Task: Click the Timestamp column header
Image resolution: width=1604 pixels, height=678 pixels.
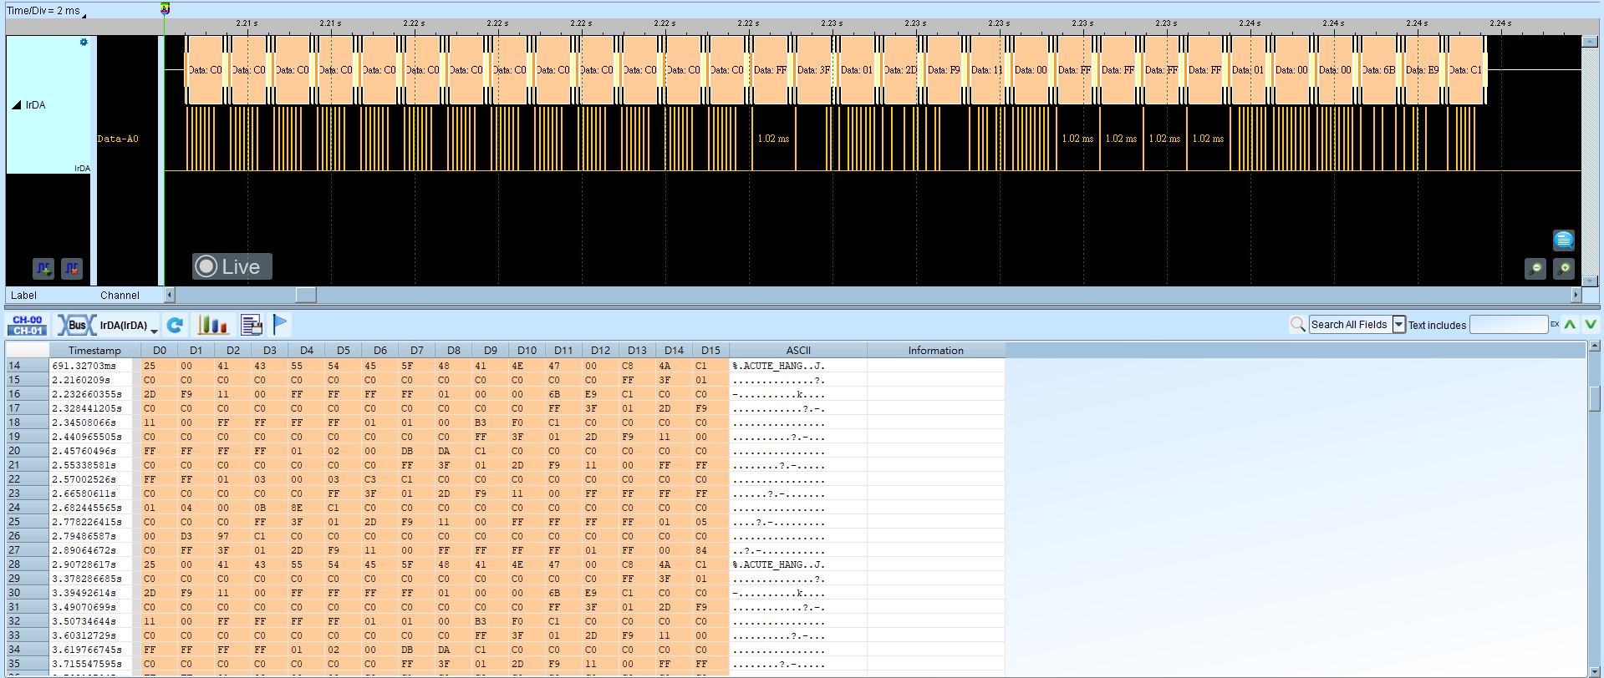Action: (x=94, y=351)
